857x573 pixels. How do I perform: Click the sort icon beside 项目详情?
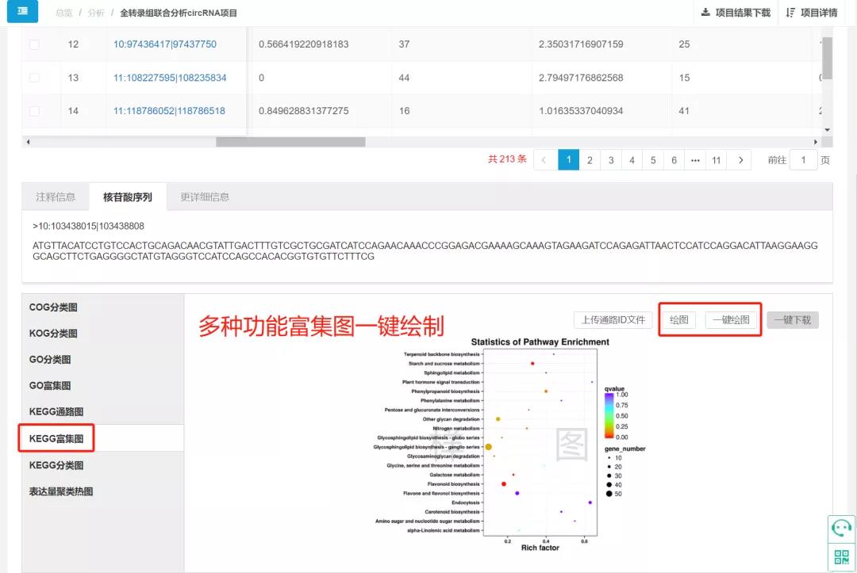point(790,13)
